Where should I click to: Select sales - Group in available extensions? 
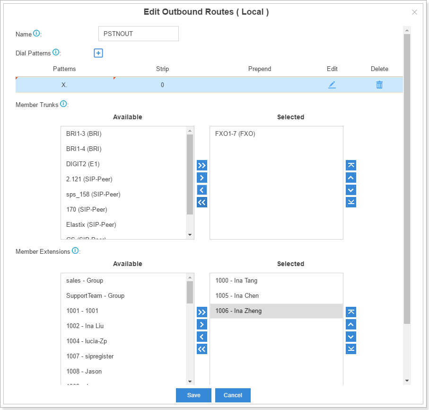pos(123,280)
